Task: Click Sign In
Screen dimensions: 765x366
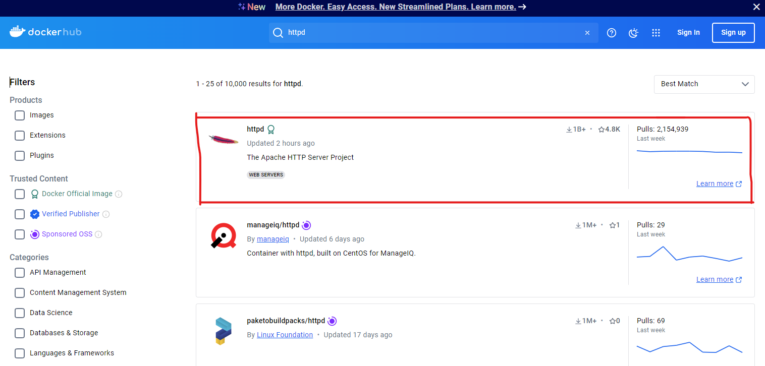Action: 688,32
